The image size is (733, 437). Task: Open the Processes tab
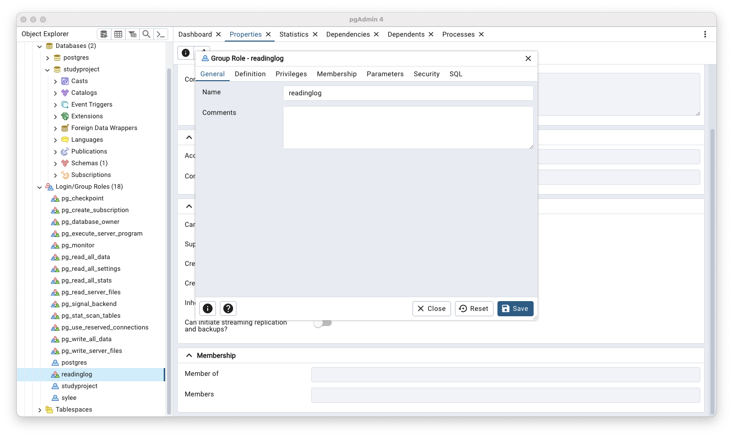[x=458, y=34]
